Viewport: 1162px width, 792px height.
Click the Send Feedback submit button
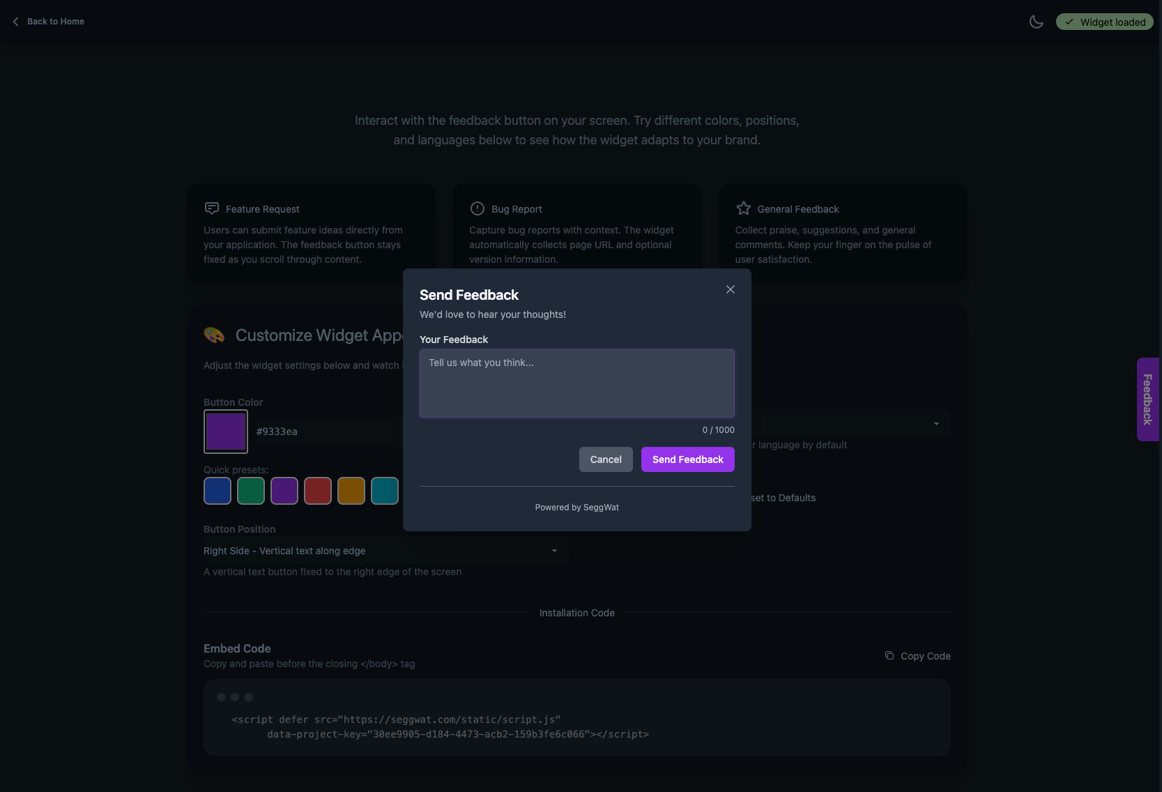coord(687,459)
